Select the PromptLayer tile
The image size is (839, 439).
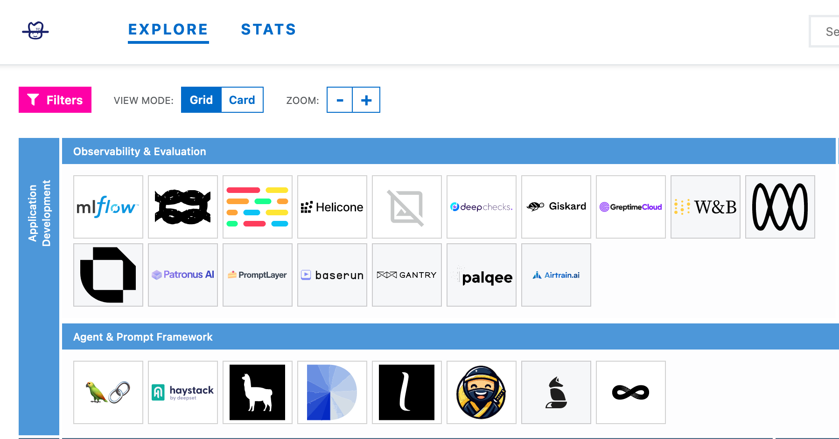[x=258, y=275]
